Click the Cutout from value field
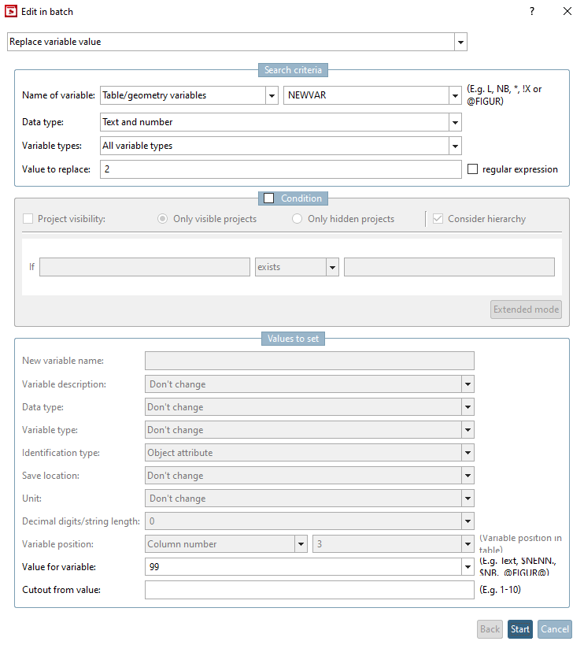584x645 pixels. pyautogui.click(x=309, y=590)
